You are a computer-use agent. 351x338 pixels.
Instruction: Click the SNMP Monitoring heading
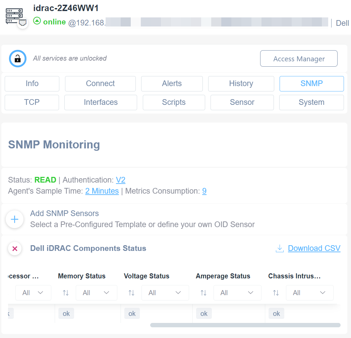coord(54,144)
